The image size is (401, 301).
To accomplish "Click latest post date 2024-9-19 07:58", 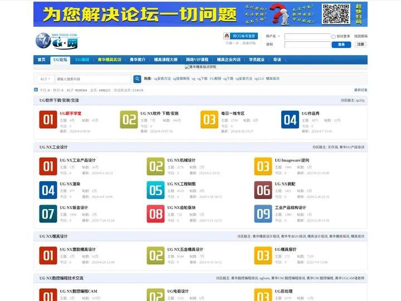I will click(162, 132).
